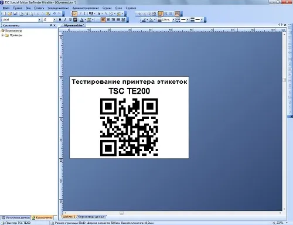This screenshot has height=225, width=293.
Task: Click the fit-to-window zoom icon
Action: tap(154, 13)
